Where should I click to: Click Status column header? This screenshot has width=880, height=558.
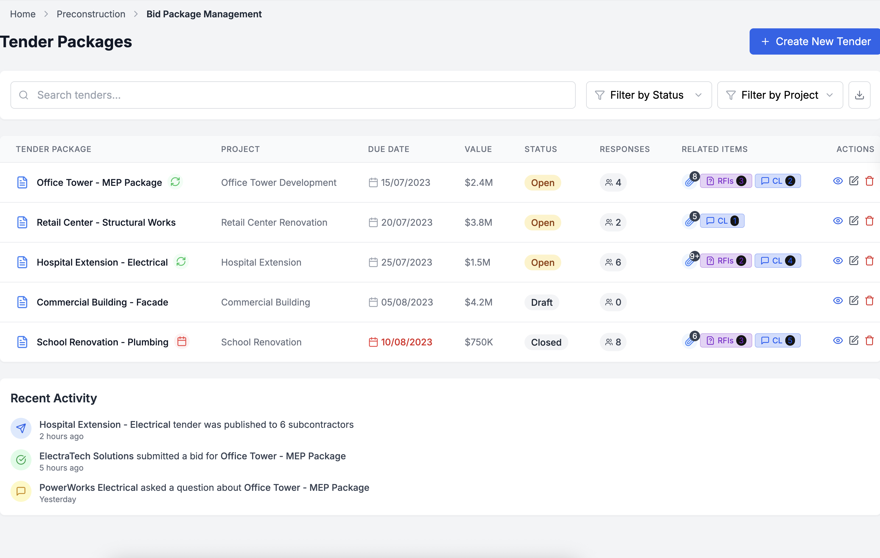pos(540,149)
